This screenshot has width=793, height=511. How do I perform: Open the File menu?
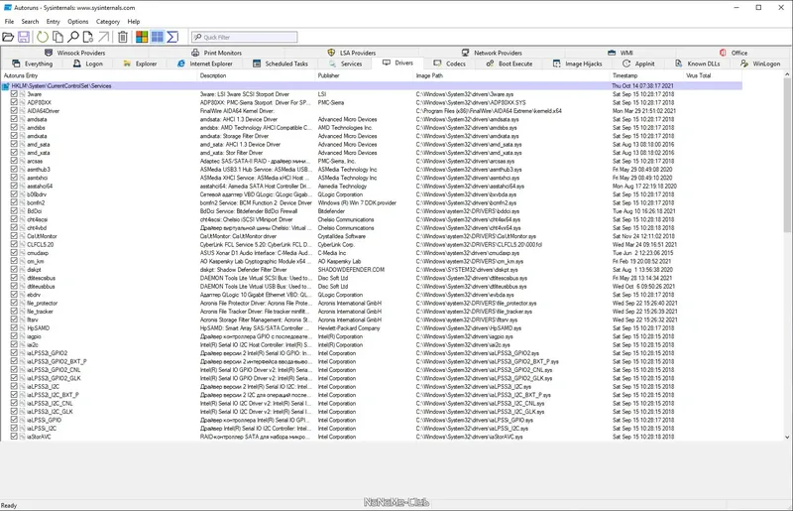(x=9, y=22)
